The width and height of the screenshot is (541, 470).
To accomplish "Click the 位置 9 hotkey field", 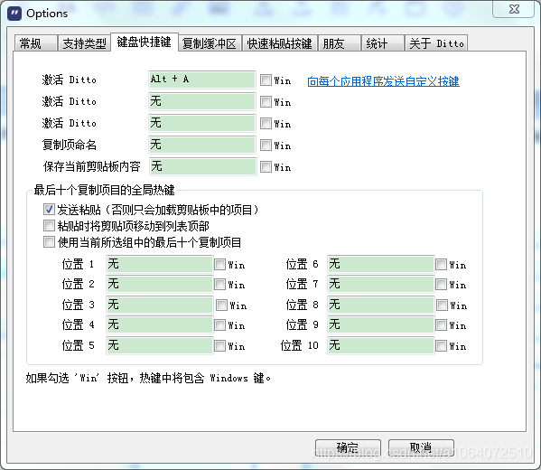I will [x=380, y=325].
